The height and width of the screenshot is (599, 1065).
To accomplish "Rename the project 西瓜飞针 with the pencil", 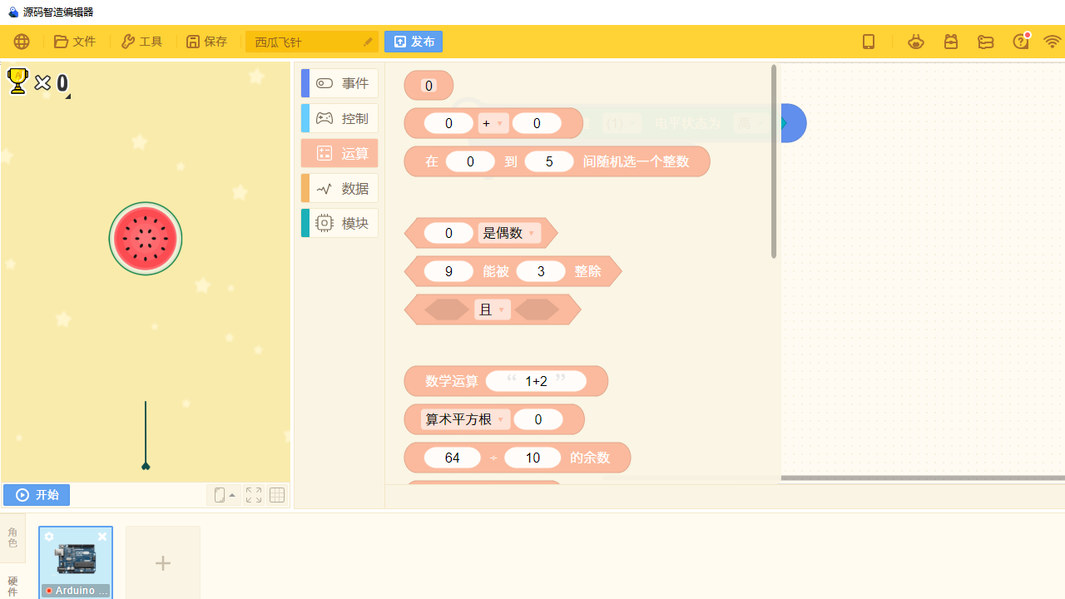I will 368,42.
